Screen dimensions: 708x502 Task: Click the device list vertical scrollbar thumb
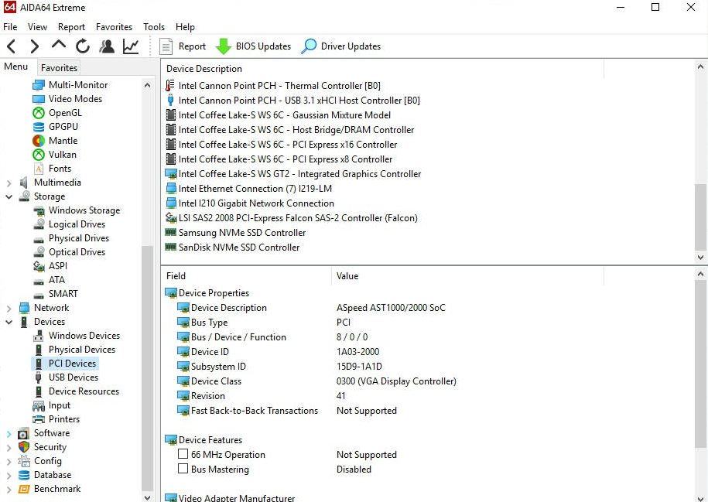coord(700,217)
